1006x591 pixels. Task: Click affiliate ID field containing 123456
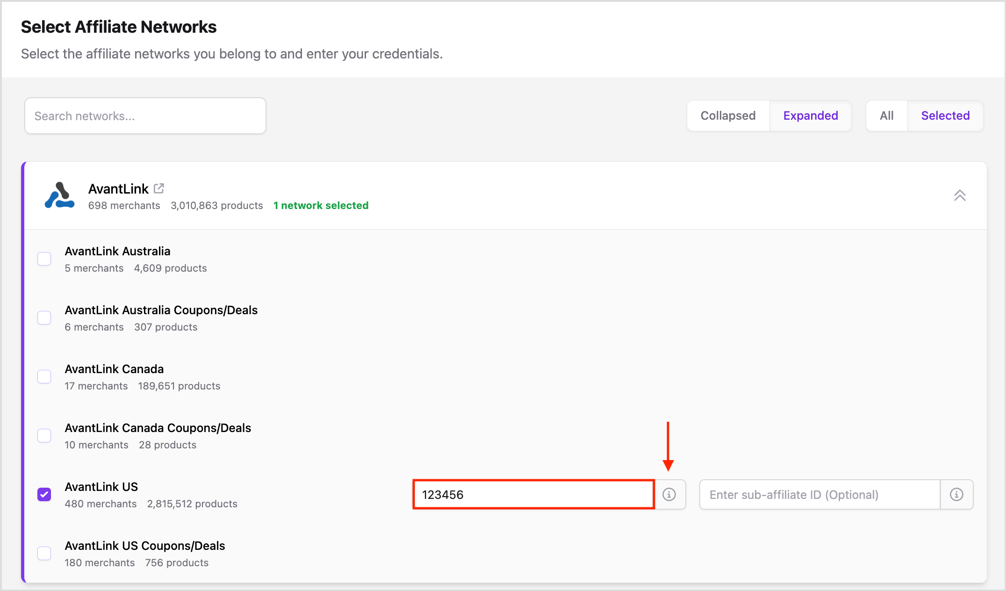click(533, 494)
